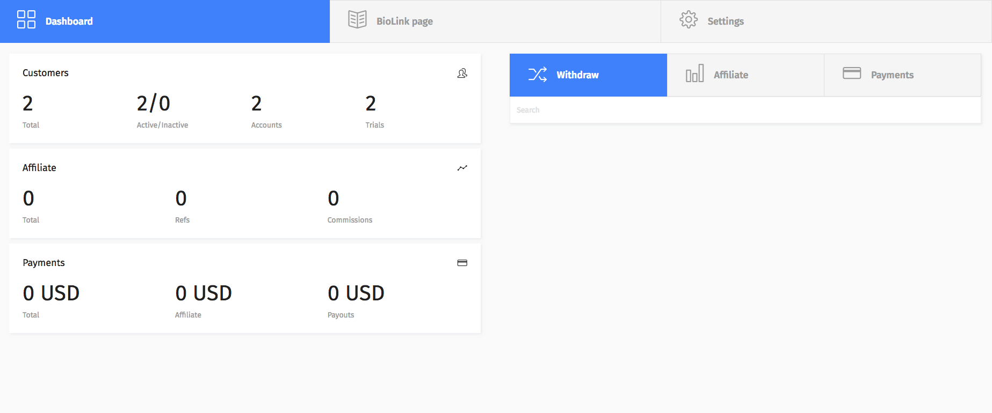This screenshot has width=992, height=413.
Task: Click the Payments credit card tab icon
Action: pyautogui.click(x=852, y=73)
